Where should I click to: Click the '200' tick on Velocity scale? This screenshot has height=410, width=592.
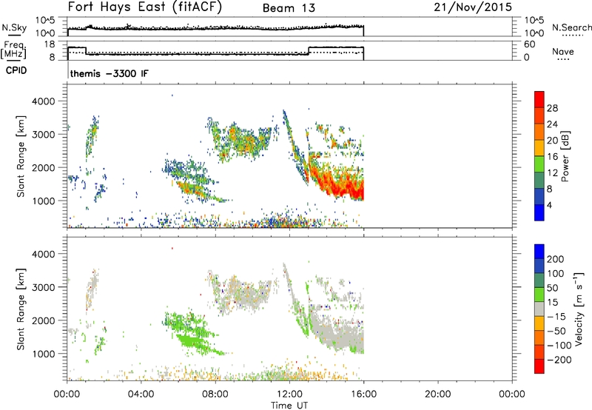(556, 259)
